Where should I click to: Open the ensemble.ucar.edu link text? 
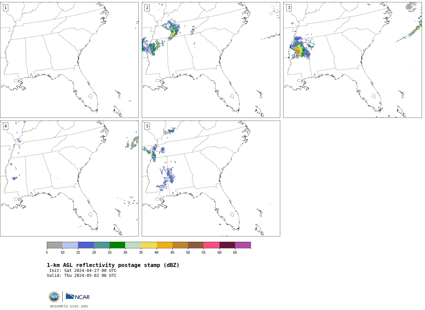click(x=69, y=306)
